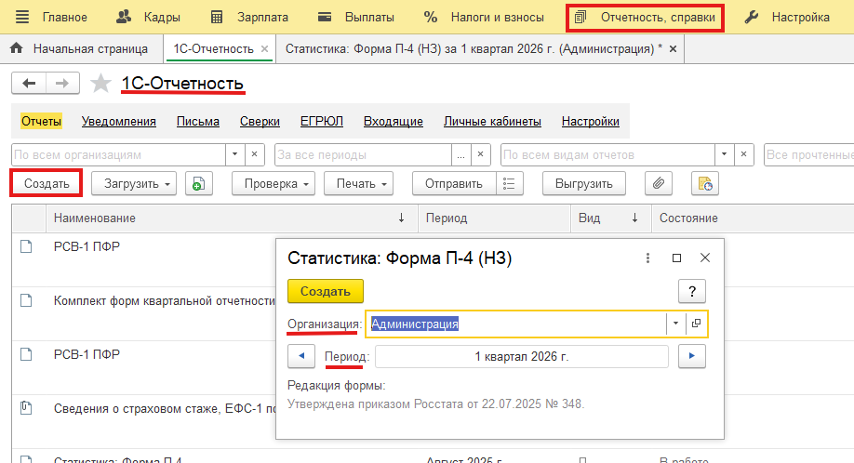This screenshot has height=463, width=854.
Task: Close the Статистика Форма П-4 (НЗ) dialog
Action: (x=705, y=258)
